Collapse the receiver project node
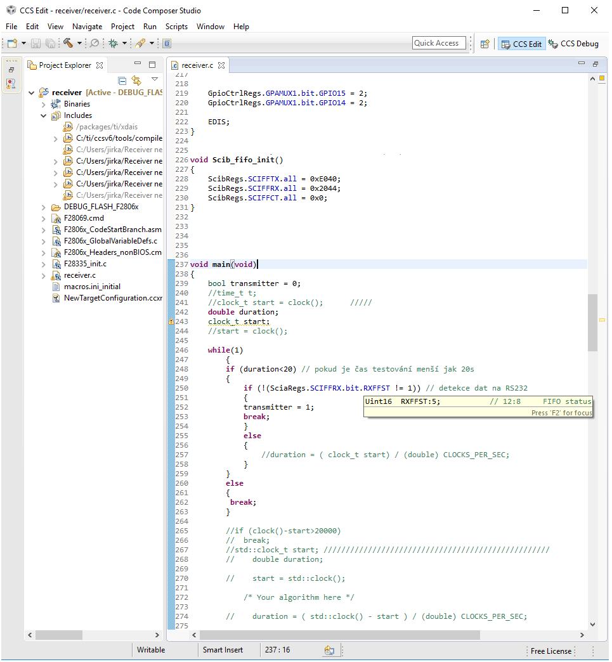This screenshot has height=662, width=612. tap(31, 93)
